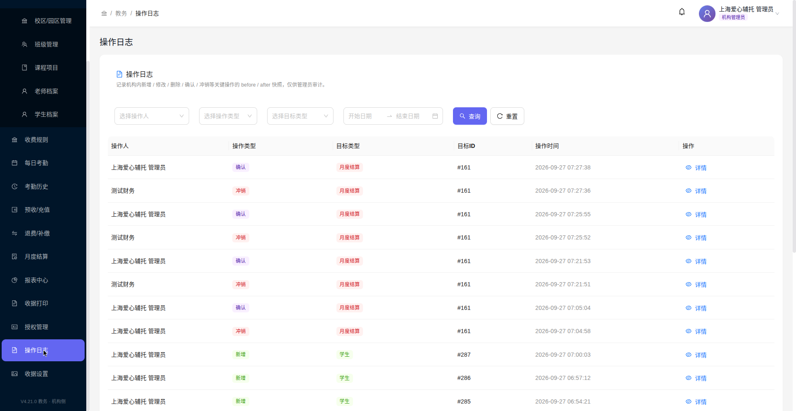
Task: View 详情 for log at 07:25:55
Action: 696,214
